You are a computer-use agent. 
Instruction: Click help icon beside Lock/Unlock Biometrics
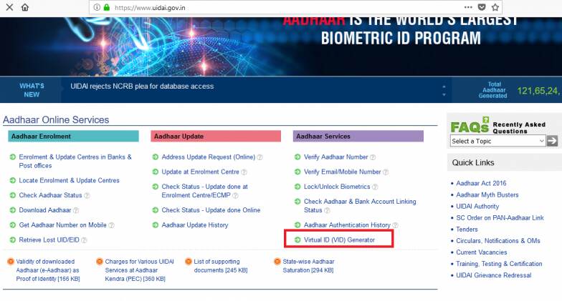point(375,187)
